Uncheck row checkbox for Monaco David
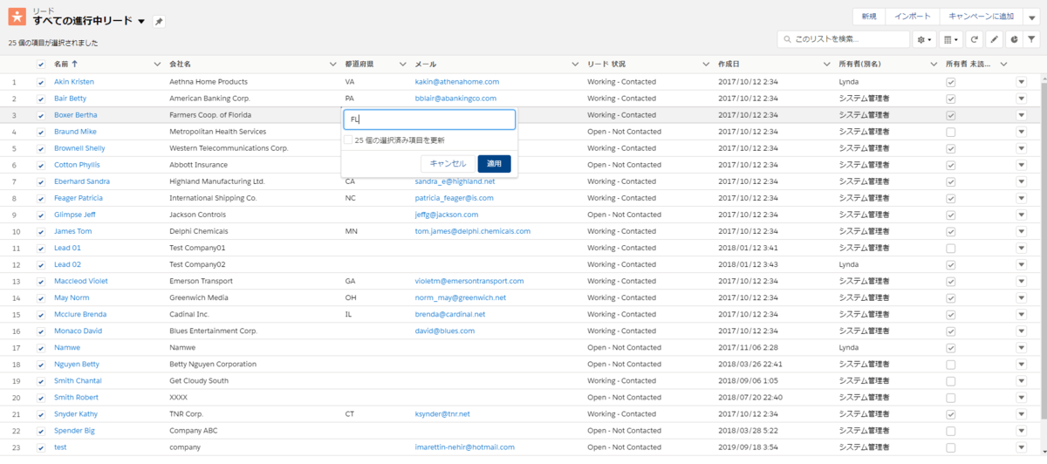The image size is (1047, 464). (x=41, y=331)
